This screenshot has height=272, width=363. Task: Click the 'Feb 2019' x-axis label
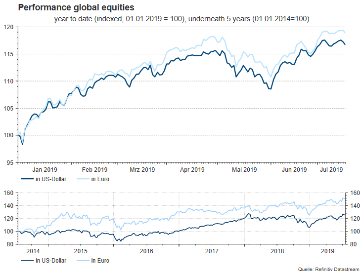point(94,169)
